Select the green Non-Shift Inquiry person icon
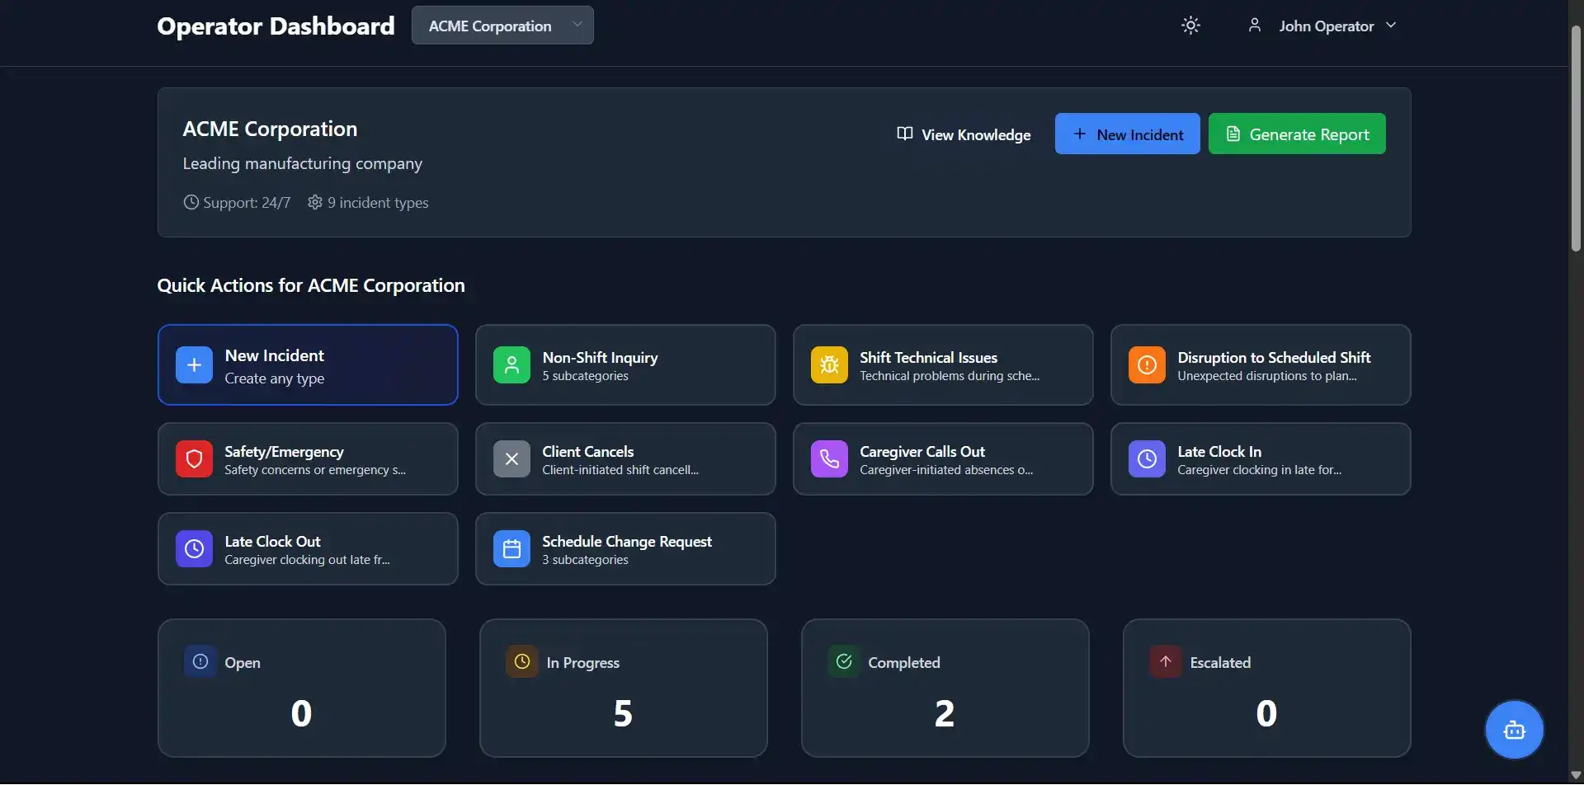The height and width of the screenshot is (785, 1584). 511,365
